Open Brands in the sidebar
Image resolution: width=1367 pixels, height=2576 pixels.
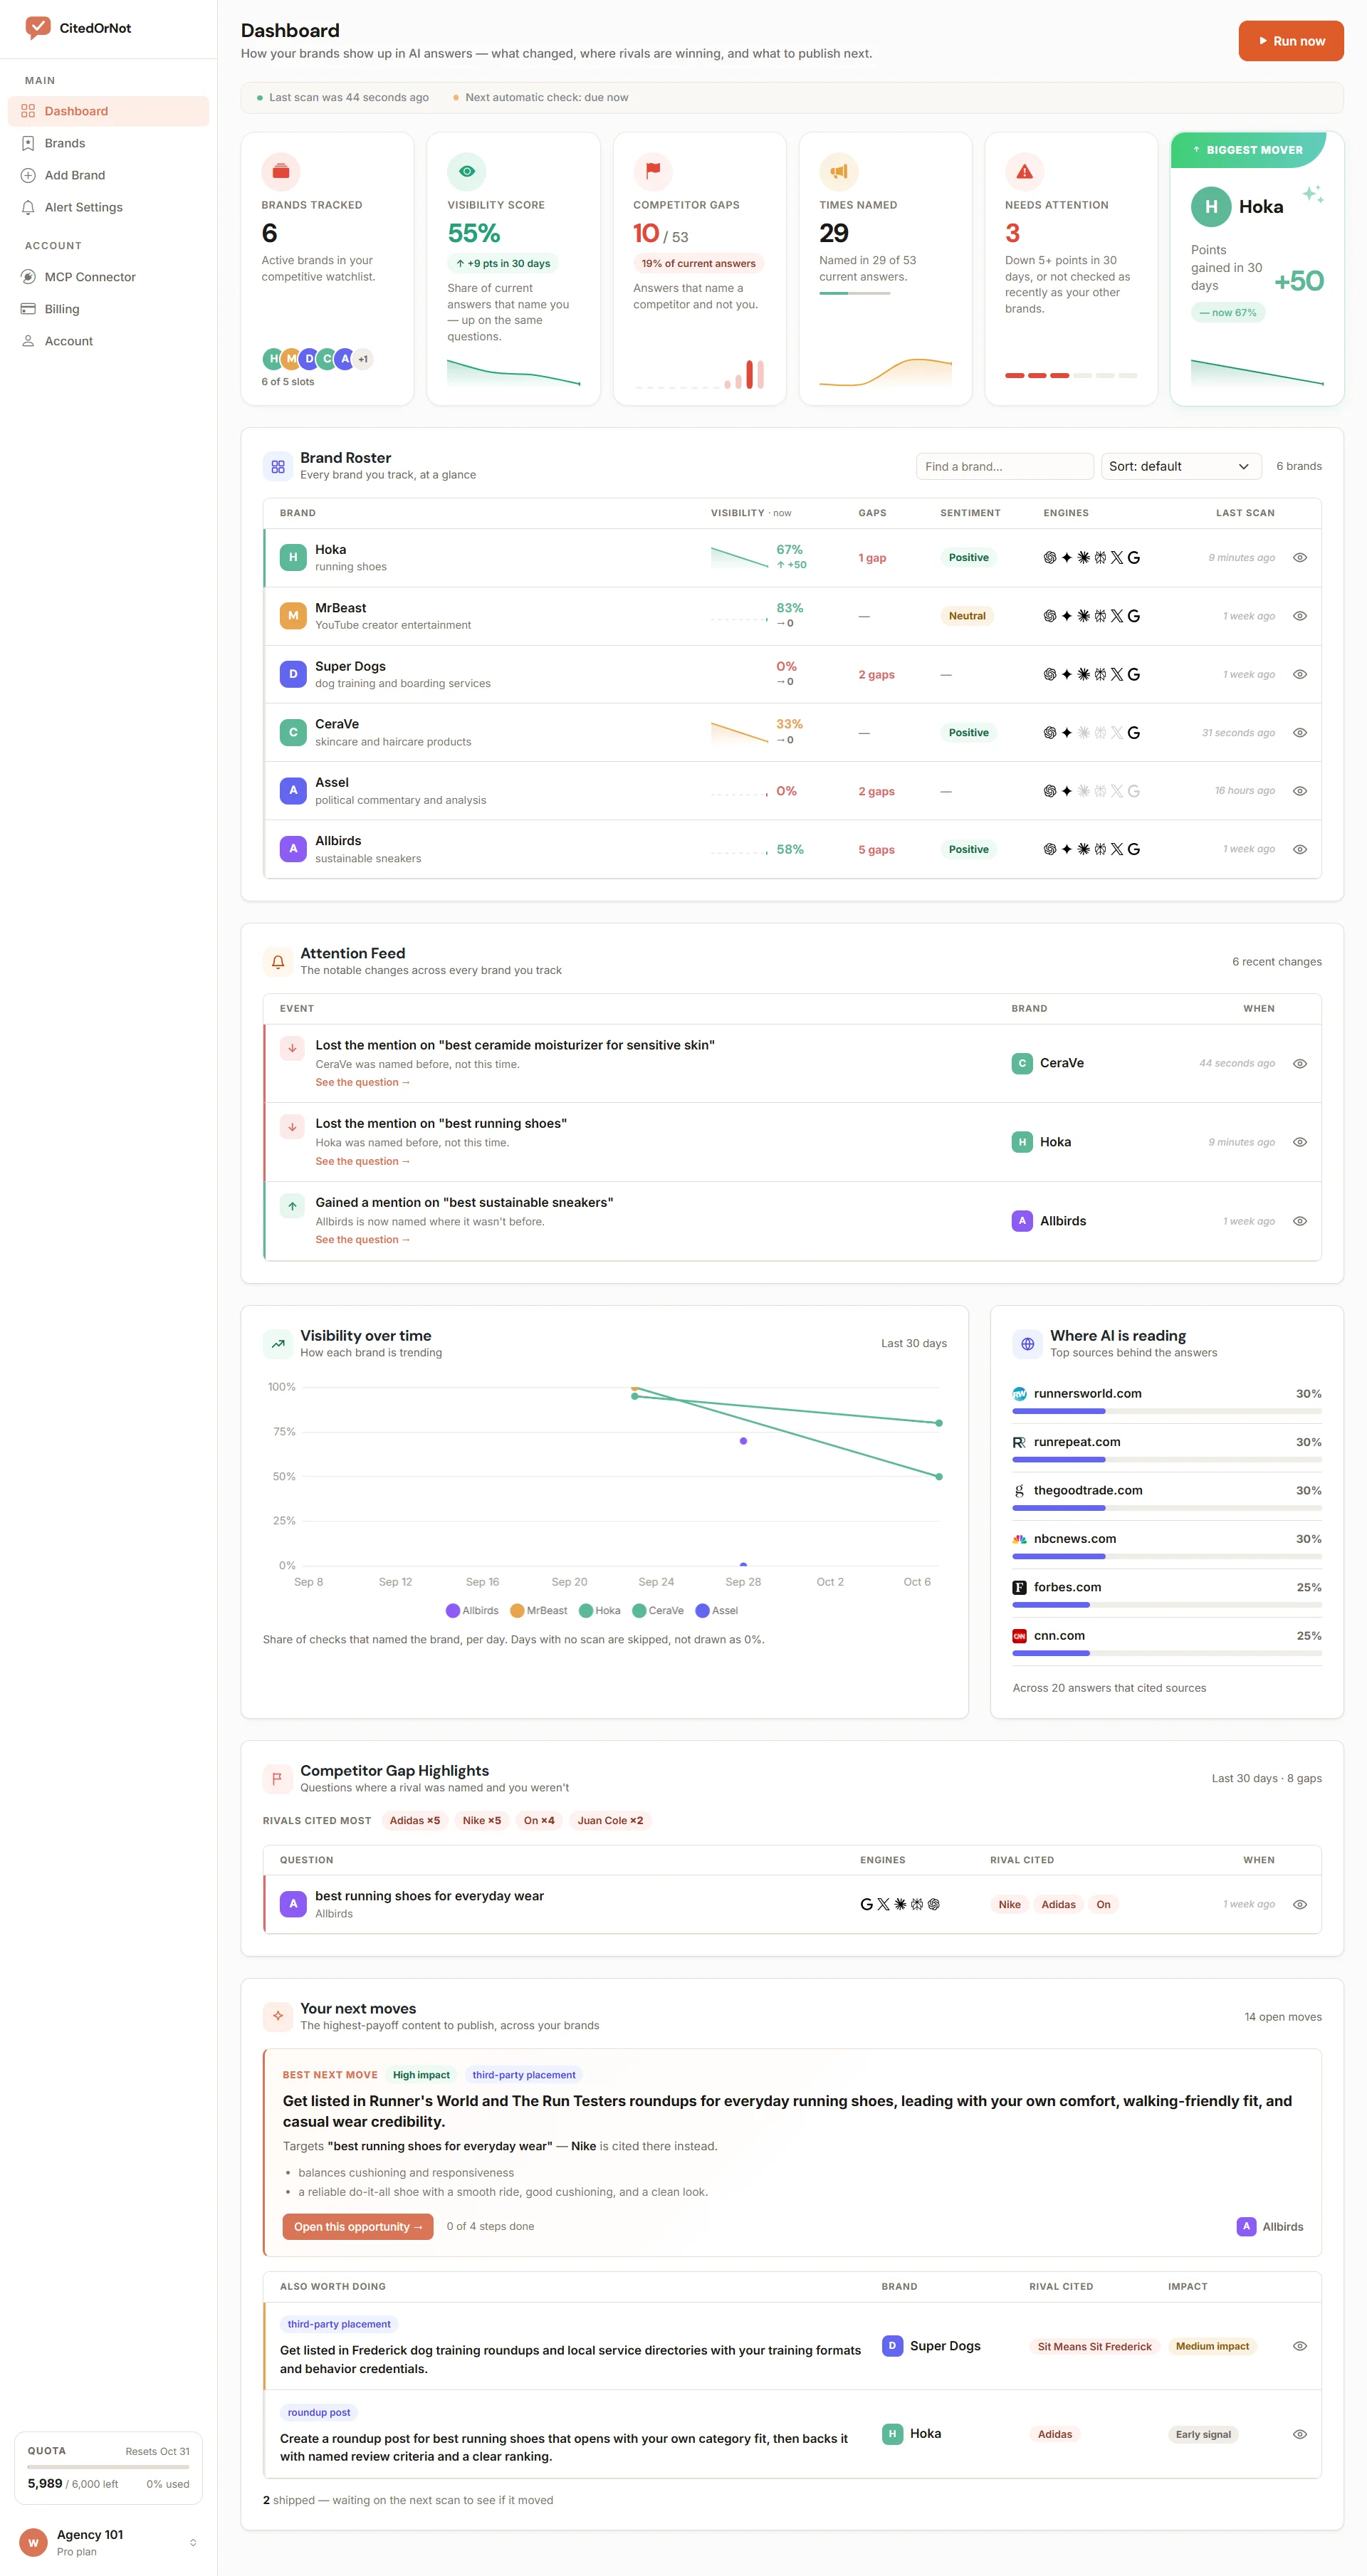click(x=108, y=143)
